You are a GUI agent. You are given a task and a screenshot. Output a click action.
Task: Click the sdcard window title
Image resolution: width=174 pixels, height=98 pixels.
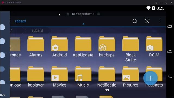[x=20, y=21]
